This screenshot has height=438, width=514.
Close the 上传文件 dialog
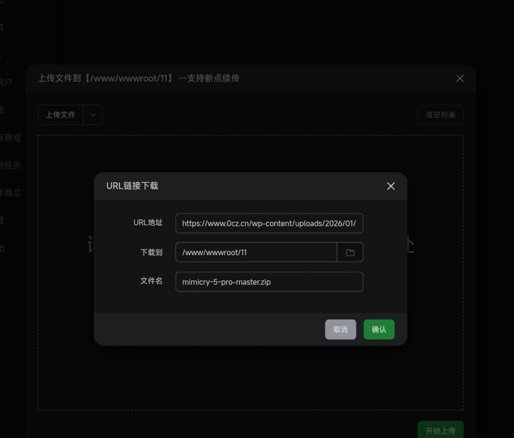pyautogui.click(x=460, y=78)
